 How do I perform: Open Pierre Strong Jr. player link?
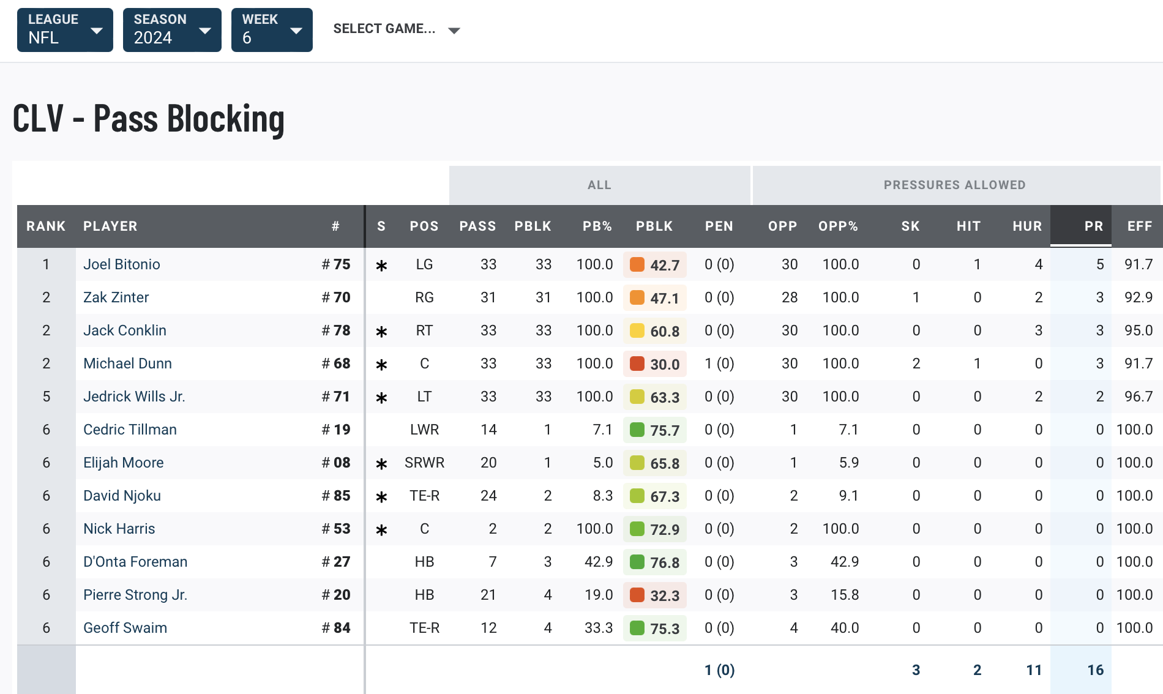[x=135, y=595]
